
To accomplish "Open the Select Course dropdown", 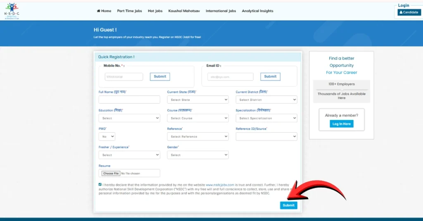I will [x=198, y=118].
